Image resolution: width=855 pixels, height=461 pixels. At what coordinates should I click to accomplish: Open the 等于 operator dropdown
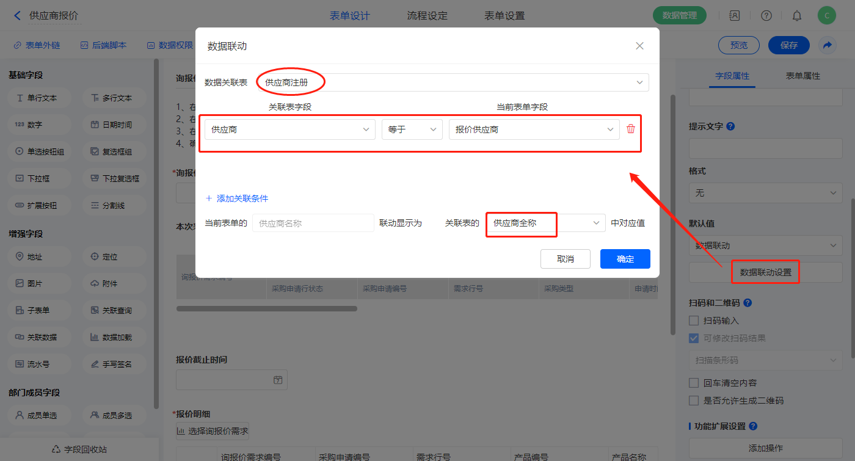pos(412,129)
